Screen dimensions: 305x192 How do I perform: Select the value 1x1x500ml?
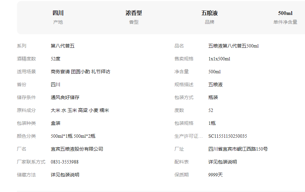[x=219, y=59]
